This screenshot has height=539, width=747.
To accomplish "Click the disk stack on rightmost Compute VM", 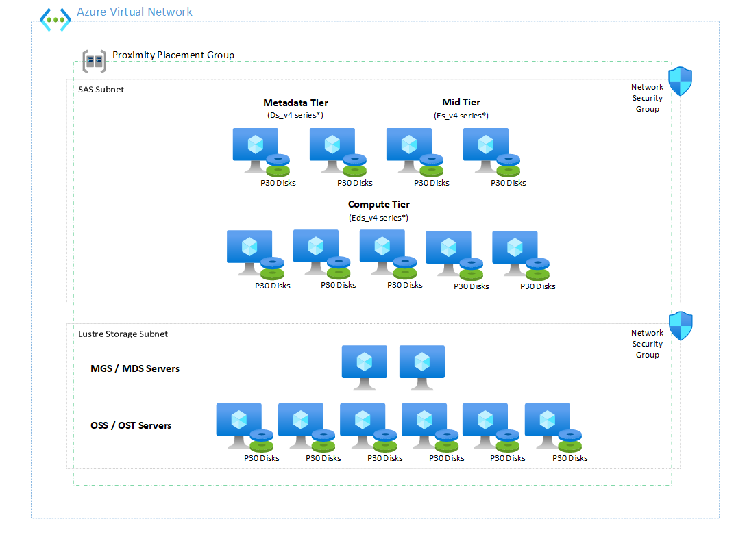I will pyautogui.click(x=537, y=268).
